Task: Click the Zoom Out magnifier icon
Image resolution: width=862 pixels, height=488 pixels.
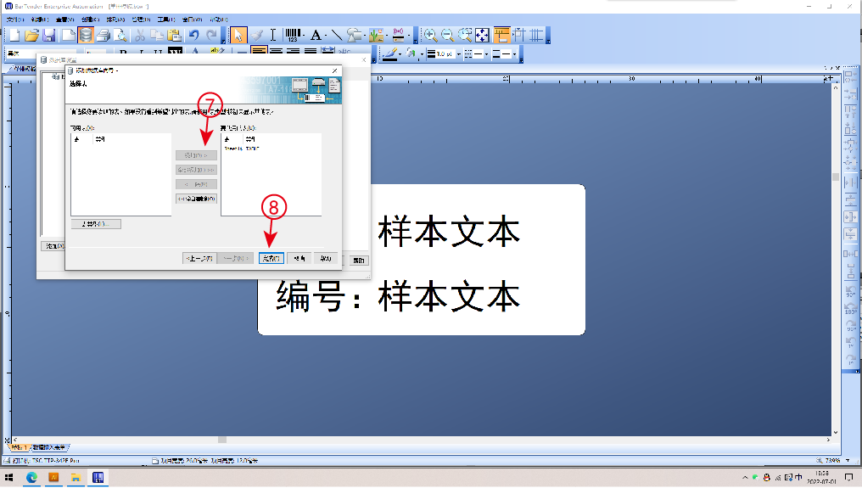Action: [447, 35]
